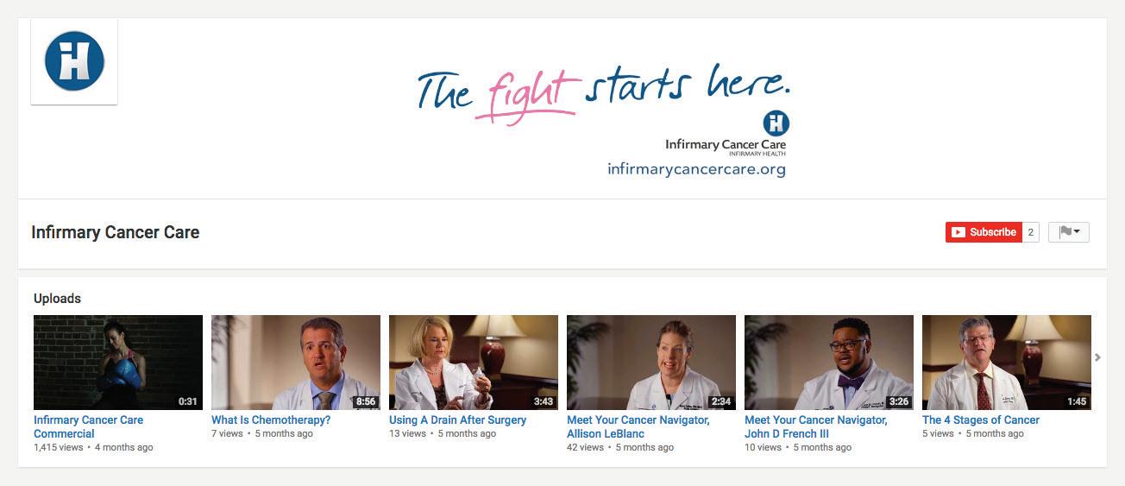This screenshot has height=486, width=1125.
Task: Open the John D French III thumbnail
Action: coord(829,363)
